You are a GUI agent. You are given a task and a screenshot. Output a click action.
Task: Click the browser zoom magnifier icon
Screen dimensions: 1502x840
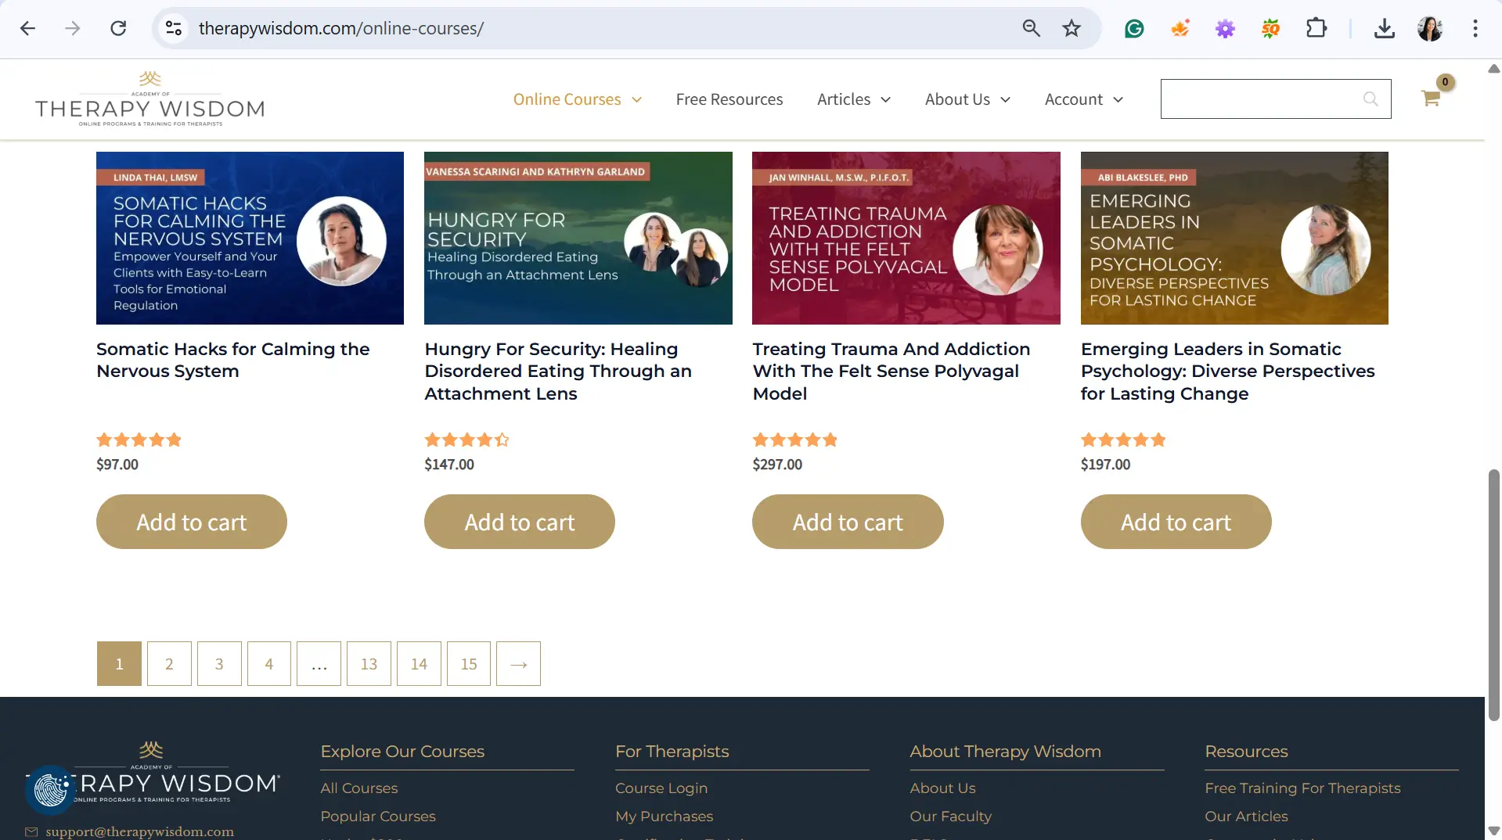1031,29
